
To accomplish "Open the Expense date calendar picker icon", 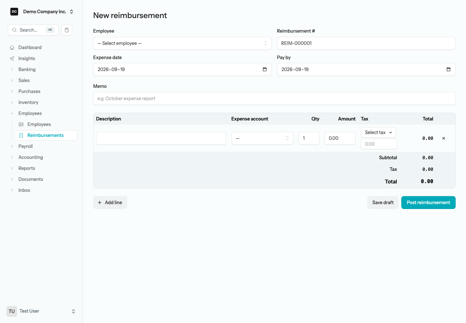I will (265, 69).
